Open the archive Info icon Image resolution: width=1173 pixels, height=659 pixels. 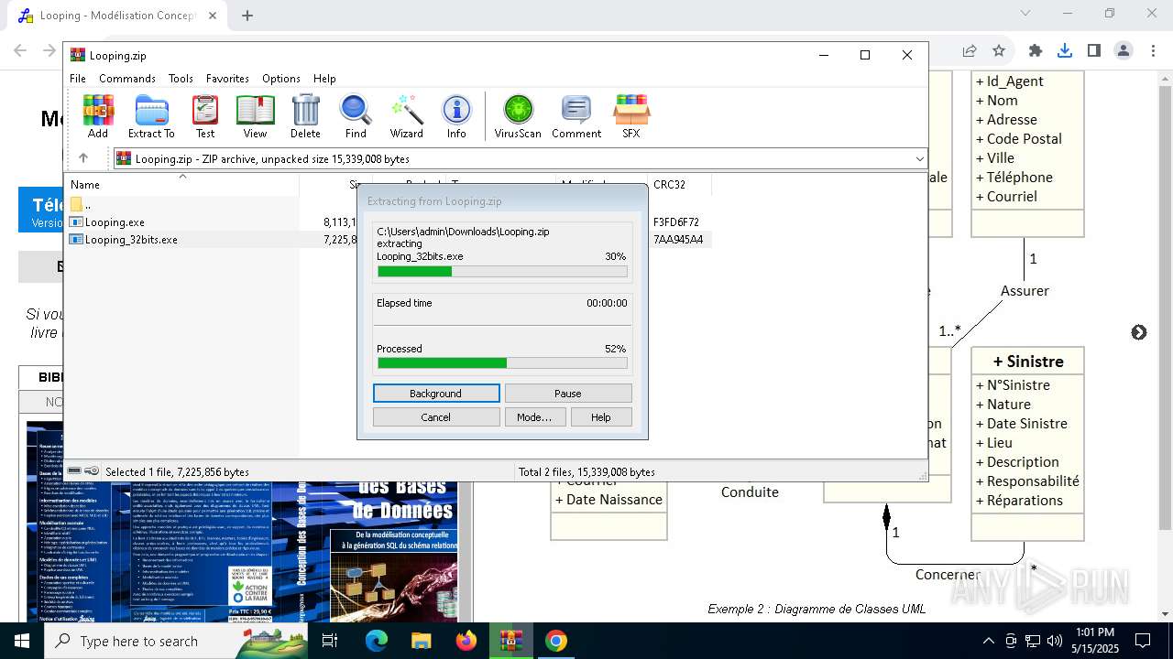[456, 116]
